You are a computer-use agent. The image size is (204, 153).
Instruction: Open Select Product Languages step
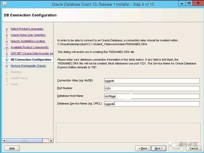[x=27, y=29]
